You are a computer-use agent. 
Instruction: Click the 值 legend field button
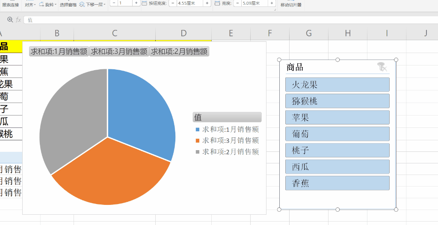(227, 117)
